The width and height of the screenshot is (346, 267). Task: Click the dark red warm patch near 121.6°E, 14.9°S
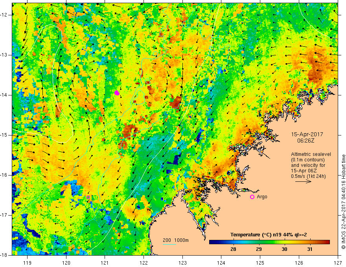tap(129, 131)
